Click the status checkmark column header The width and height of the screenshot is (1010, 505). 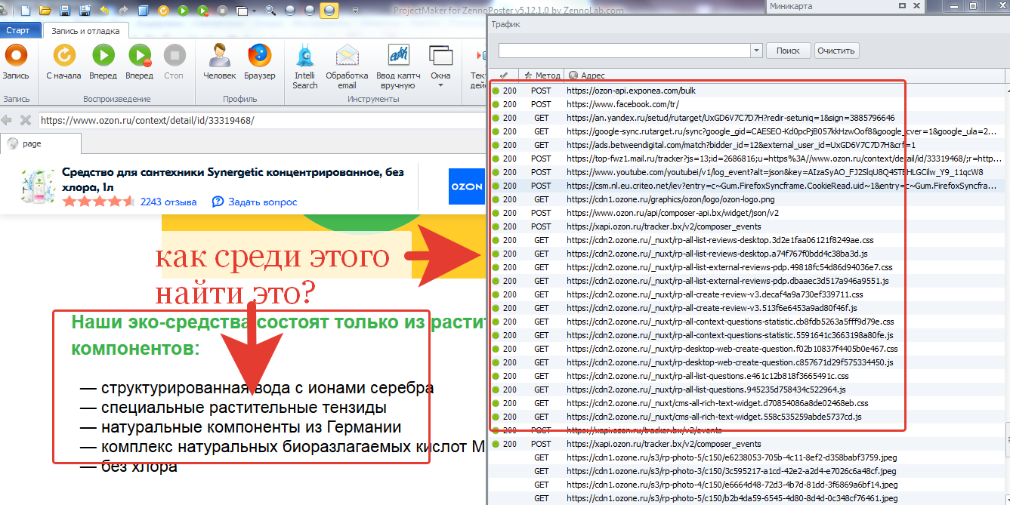504,75
